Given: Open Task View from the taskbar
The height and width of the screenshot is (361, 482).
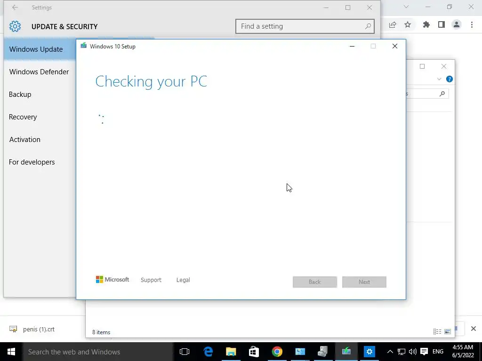Looking at the screenshot, I should coord(185,352).
